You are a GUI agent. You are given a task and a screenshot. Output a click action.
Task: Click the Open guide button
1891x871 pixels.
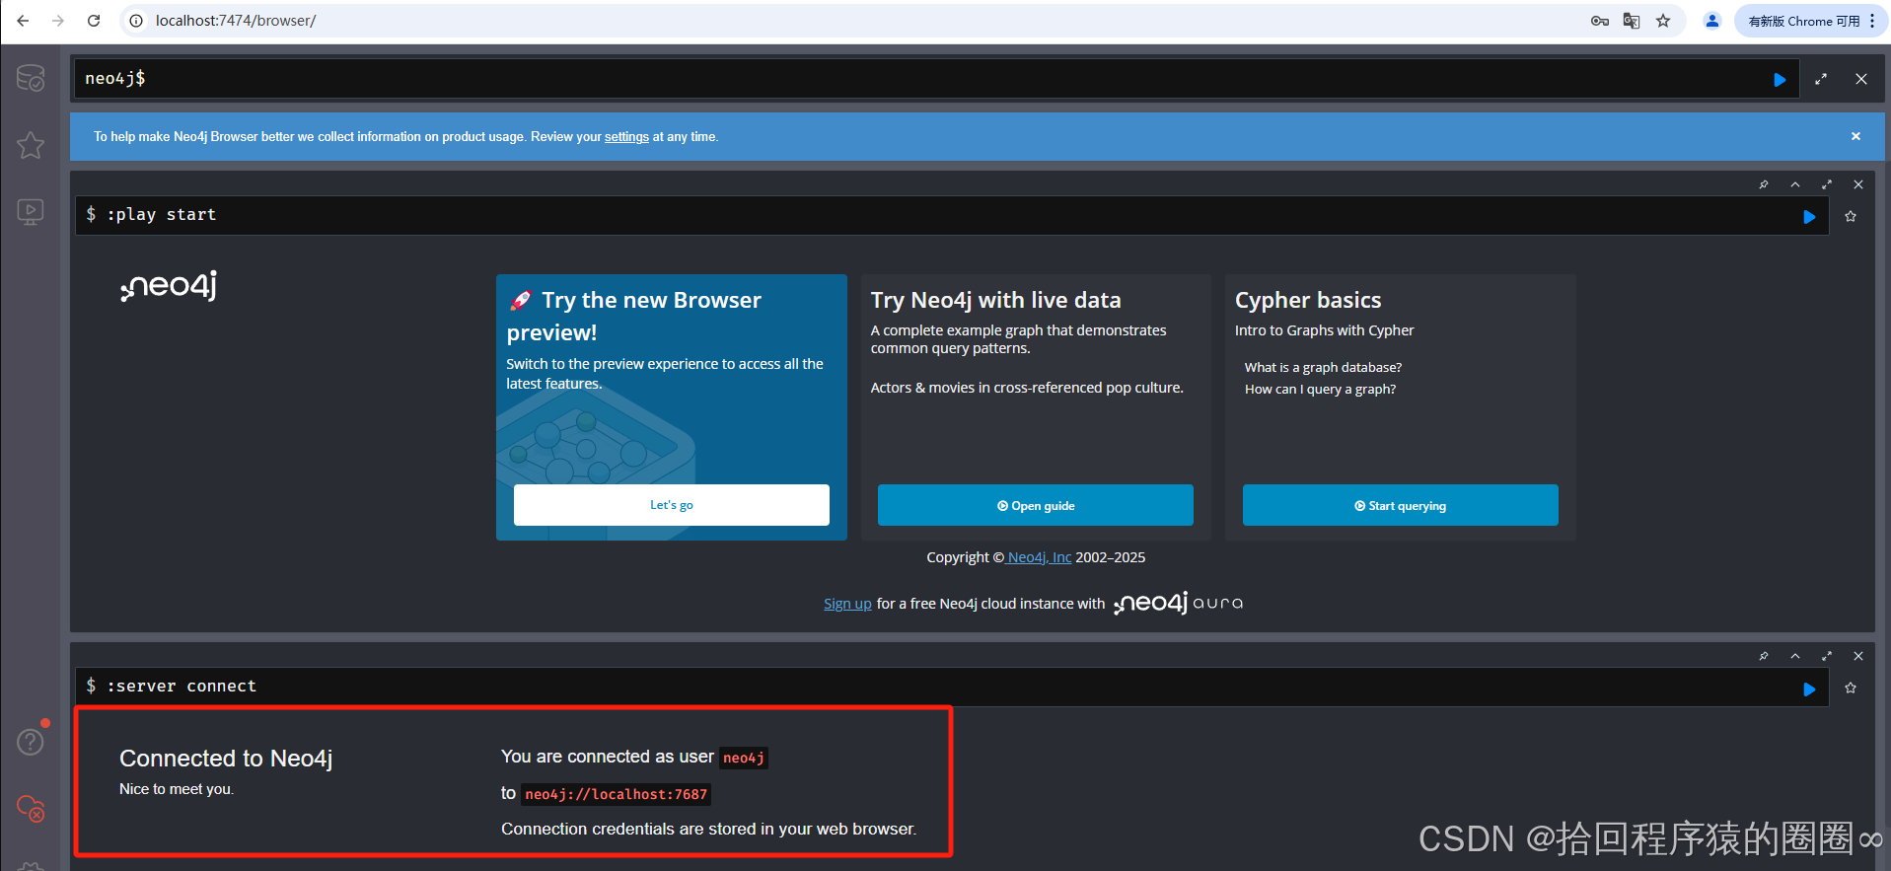(1036, 505)
